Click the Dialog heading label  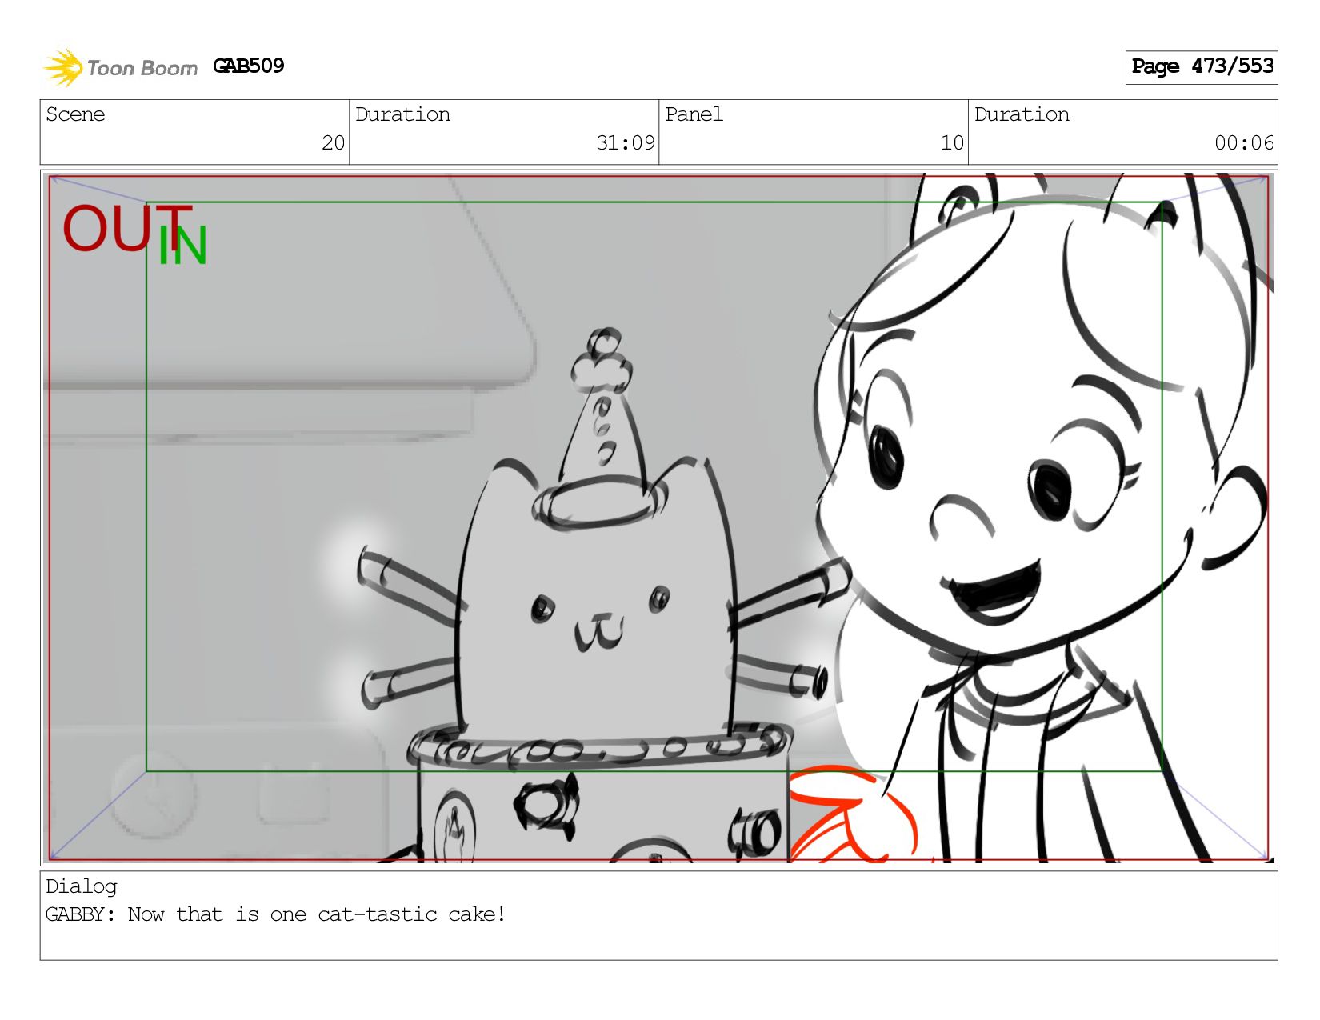coord(82,886)
